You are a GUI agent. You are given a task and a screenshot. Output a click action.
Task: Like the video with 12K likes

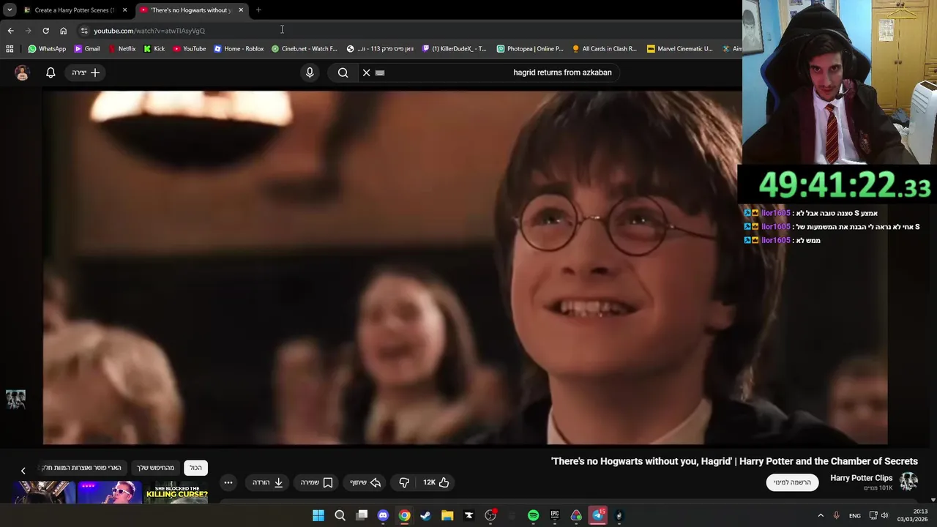tap(436, 482)
